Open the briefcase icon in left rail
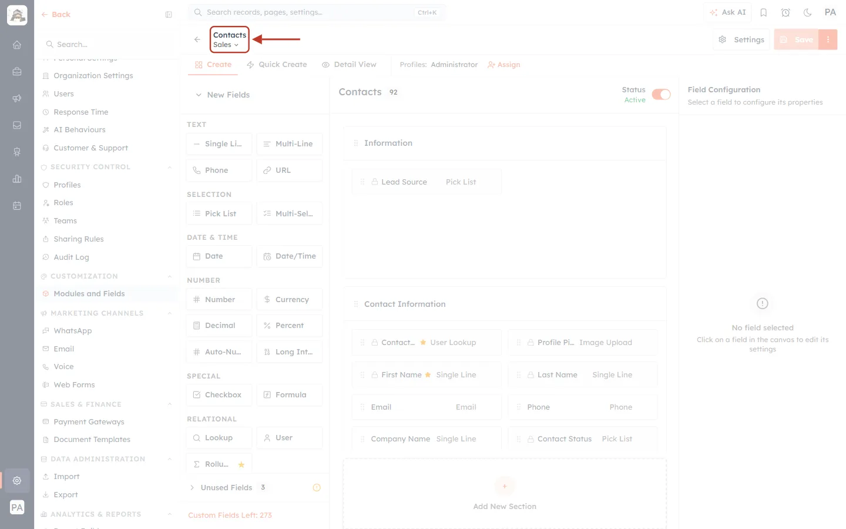The height and width of the screenshot is (529, 846). click(x=17, y=72)
